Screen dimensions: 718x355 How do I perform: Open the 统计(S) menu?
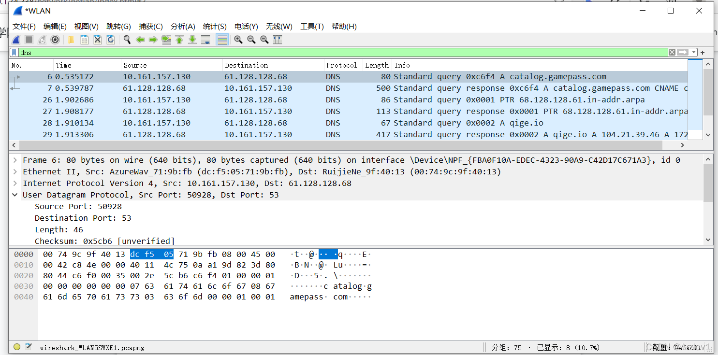(215, 27)
